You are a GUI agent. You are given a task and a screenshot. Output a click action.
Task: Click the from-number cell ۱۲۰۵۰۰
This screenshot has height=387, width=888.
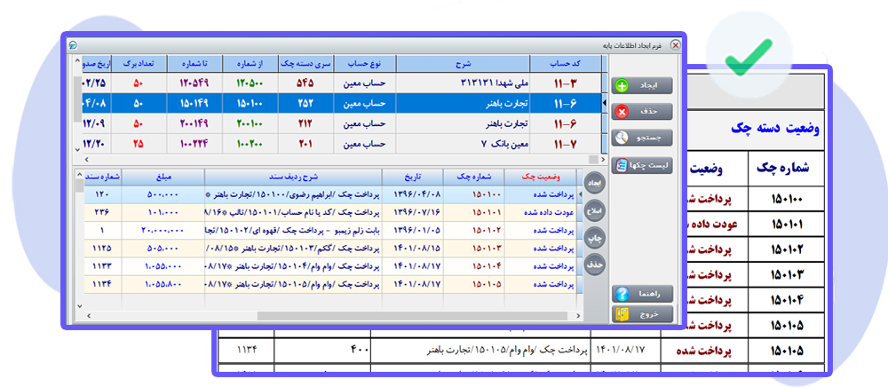[x=250, y=83]
